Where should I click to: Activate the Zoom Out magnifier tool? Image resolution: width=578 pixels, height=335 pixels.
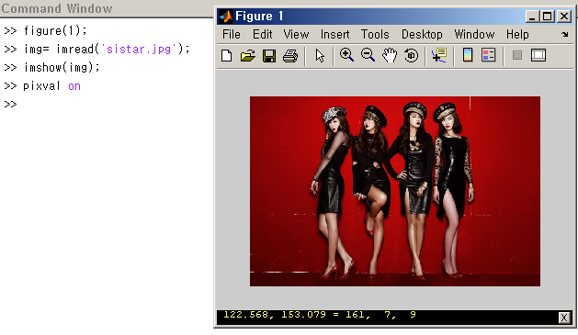tap(368, 55)
